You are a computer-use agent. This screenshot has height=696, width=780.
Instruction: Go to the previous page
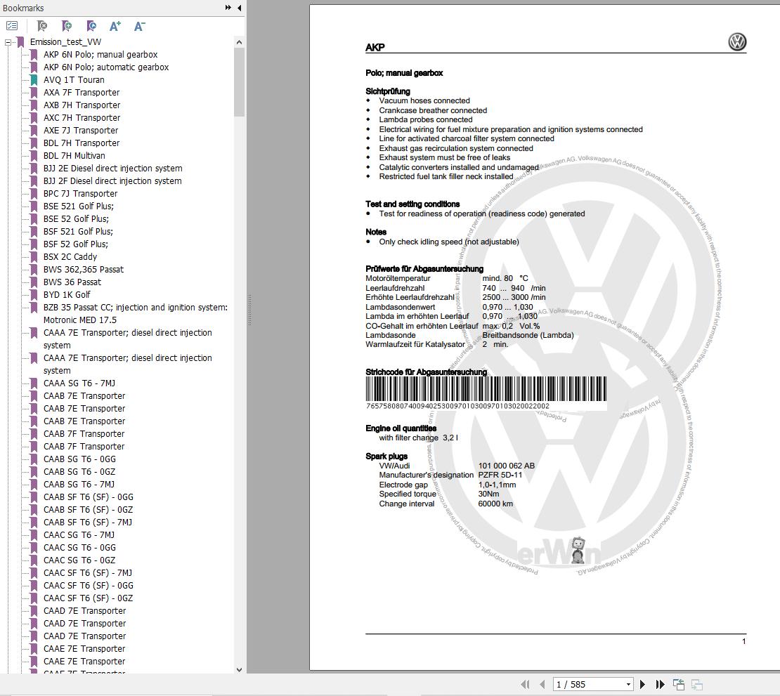[x=542, y=685]
